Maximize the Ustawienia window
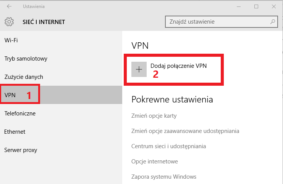The width and height of the screenshot is (283, 184). pos(256,6)
